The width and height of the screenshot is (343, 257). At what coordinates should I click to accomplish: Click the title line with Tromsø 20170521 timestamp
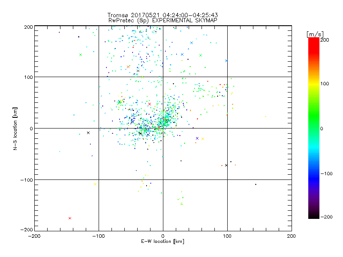coord(162,15)
